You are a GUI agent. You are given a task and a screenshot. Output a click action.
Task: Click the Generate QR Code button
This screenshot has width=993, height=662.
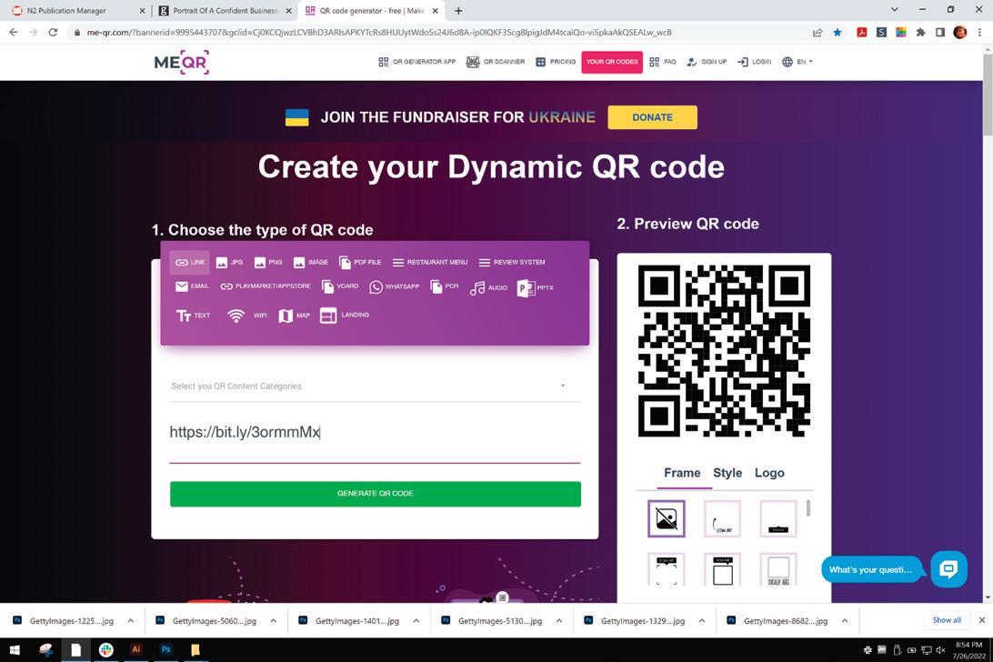tap(375, 494)
